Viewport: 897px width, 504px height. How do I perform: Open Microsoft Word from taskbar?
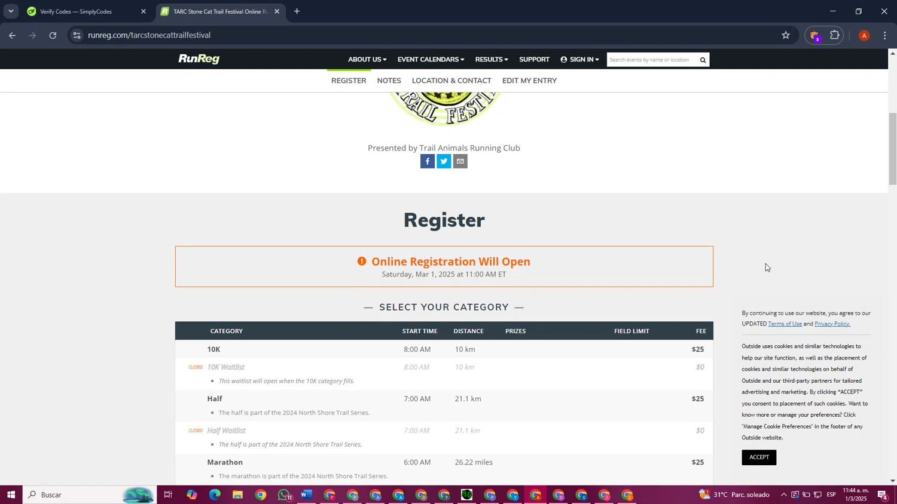(x=307, y=494)
